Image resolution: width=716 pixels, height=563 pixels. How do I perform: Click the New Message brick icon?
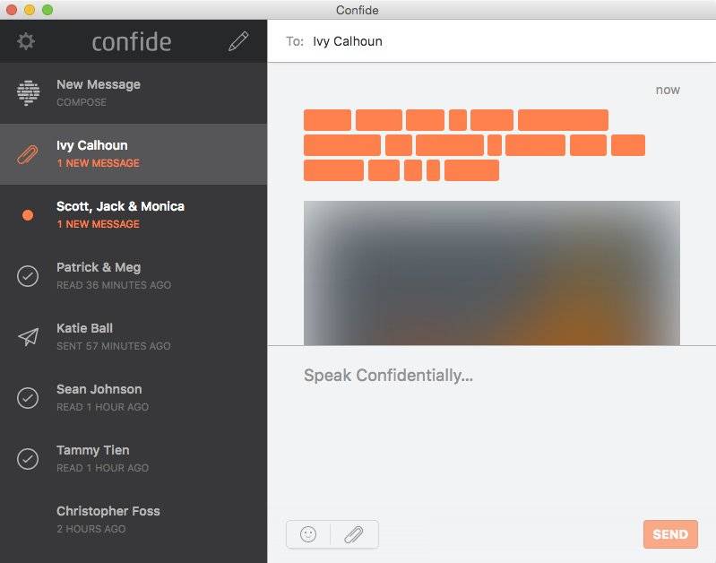point(28,92)
